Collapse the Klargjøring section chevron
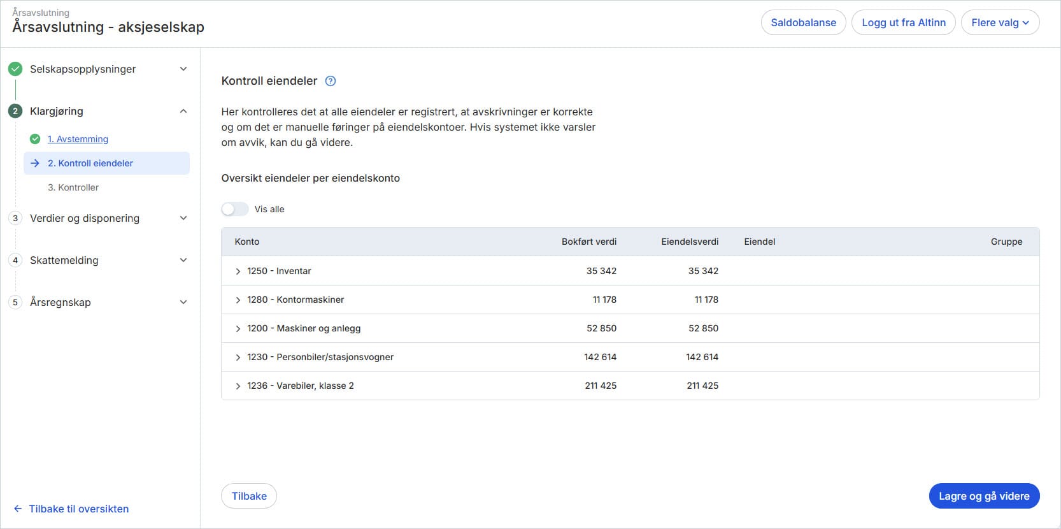 (x=183, y=111)
